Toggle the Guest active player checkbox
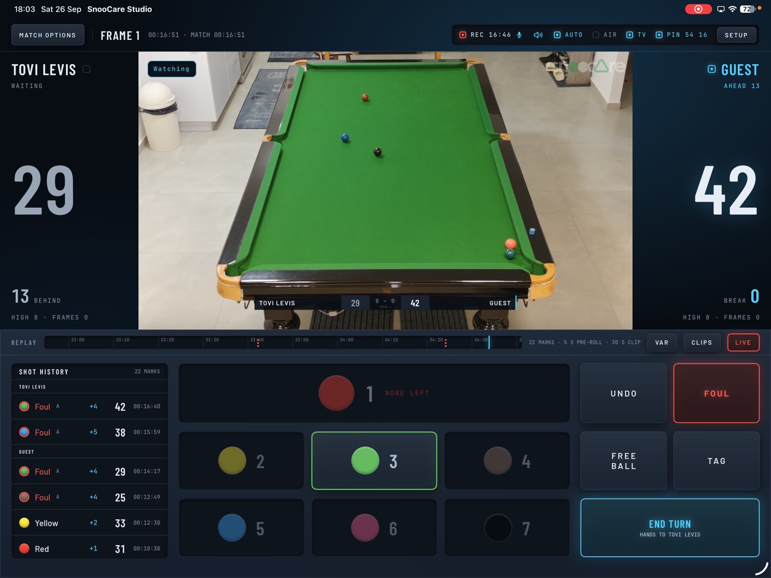This screenshot has height=578, width=771. coord(712,69)
